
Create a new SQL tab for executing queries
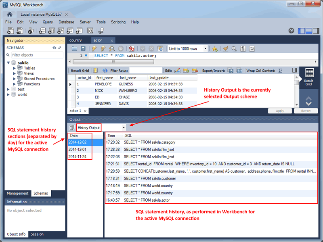[10, 31]
